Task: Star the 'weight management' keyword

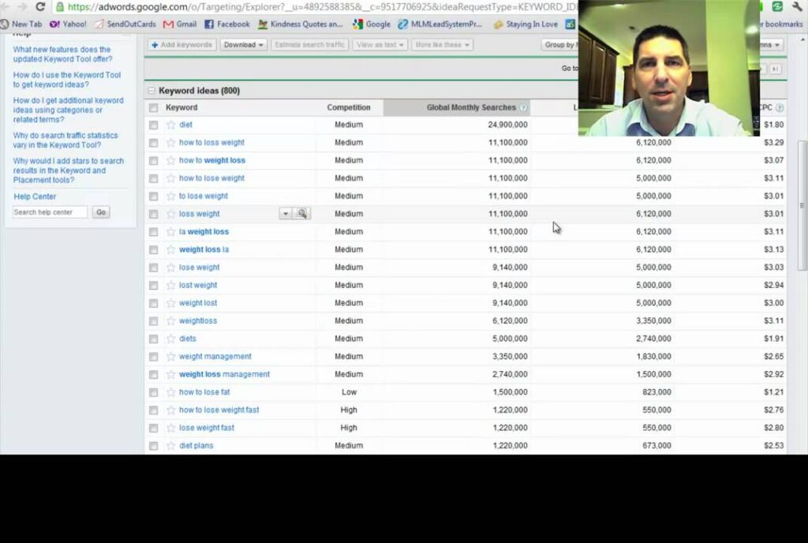Action: (171, 357)
